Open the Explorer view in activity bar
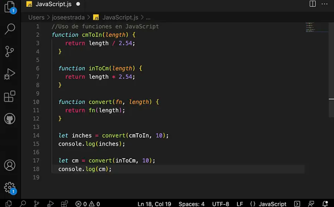This screenshot has height=207, width=334. point(10,7)
